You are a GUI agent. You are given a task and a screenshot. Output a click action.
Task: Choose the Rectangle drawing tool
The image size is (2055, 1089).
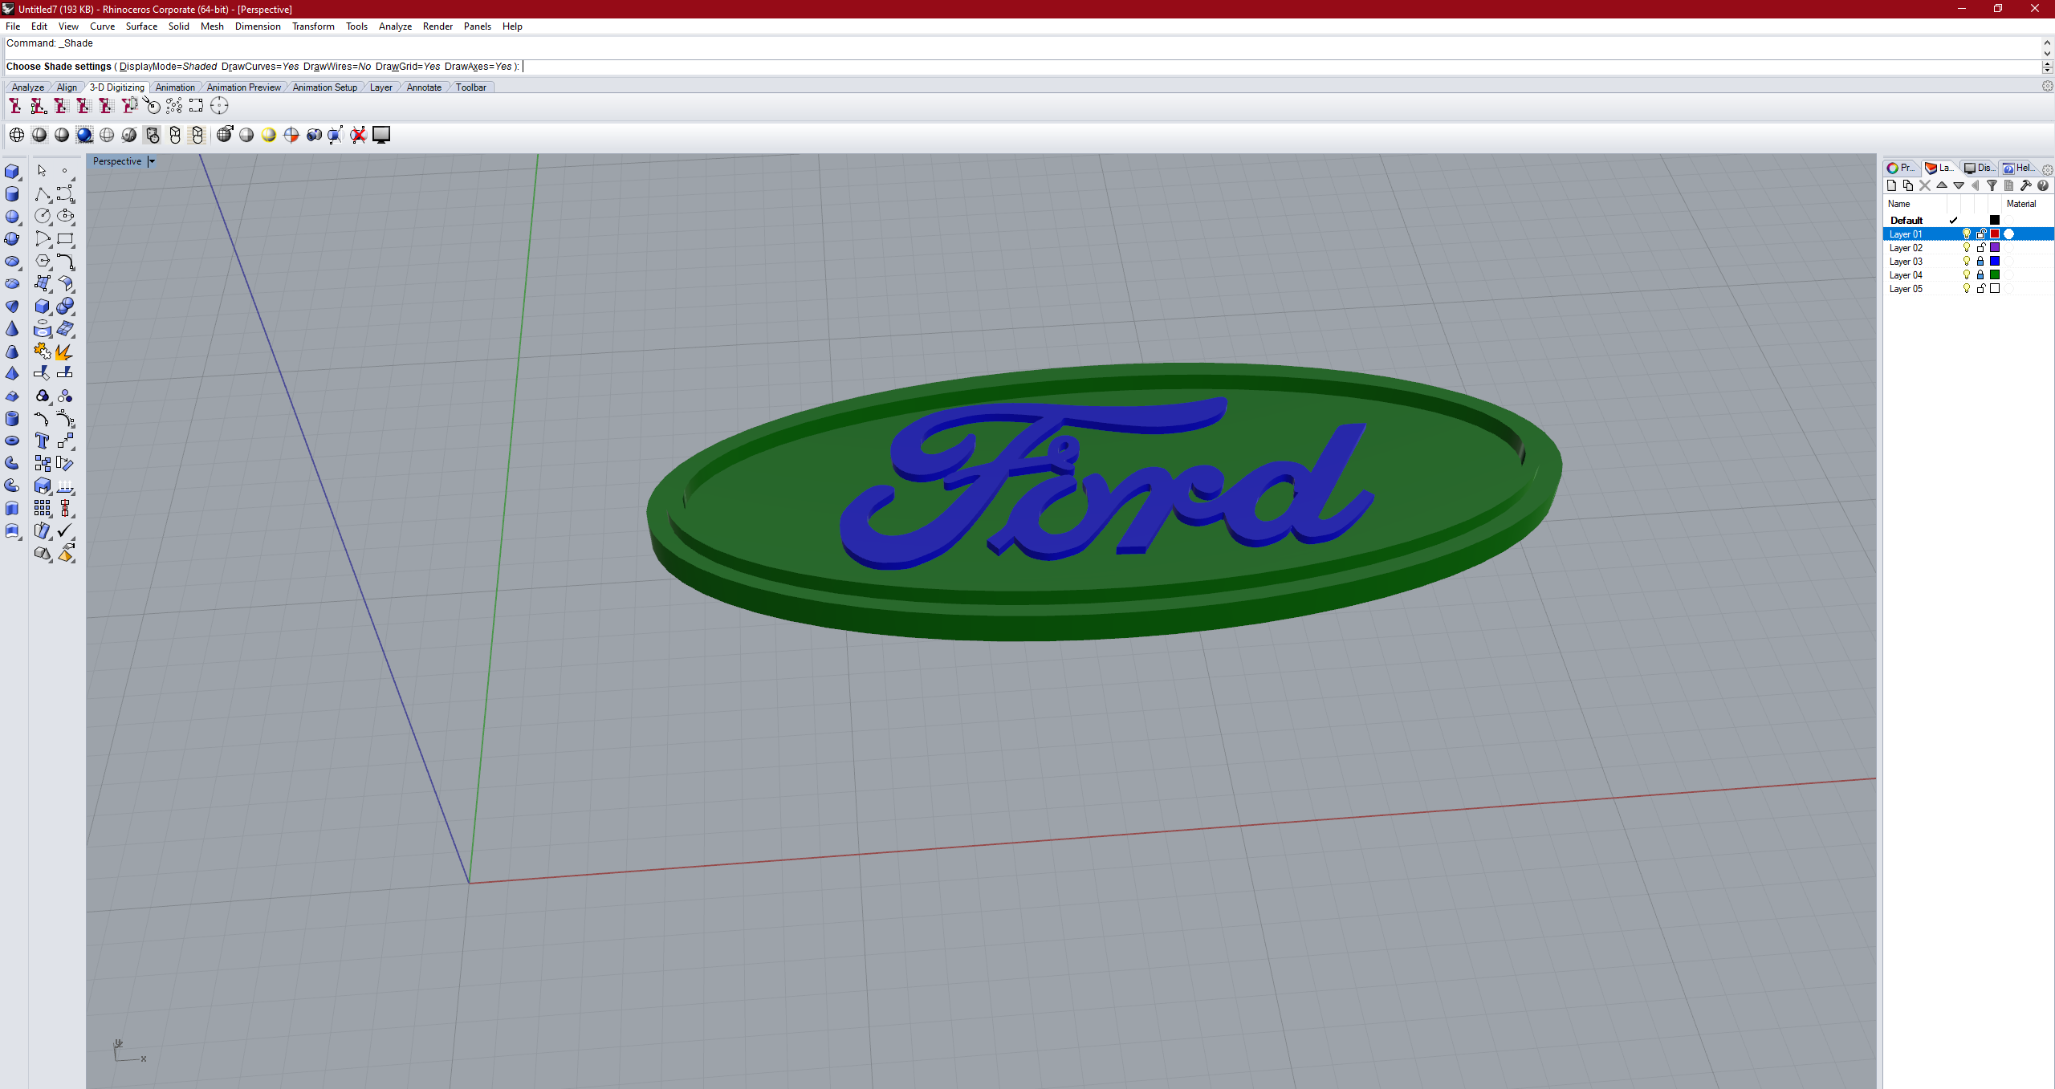click(65, 239)
